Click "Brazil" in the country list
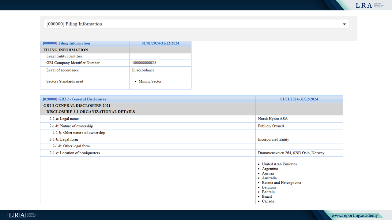Image resolution: width=392 pixels, height=220 pixels. pos(267,197)
